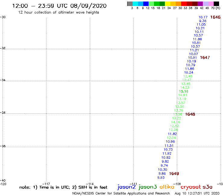Click the wave height value 12.06

pyautogui.click(x=171, y=138)
